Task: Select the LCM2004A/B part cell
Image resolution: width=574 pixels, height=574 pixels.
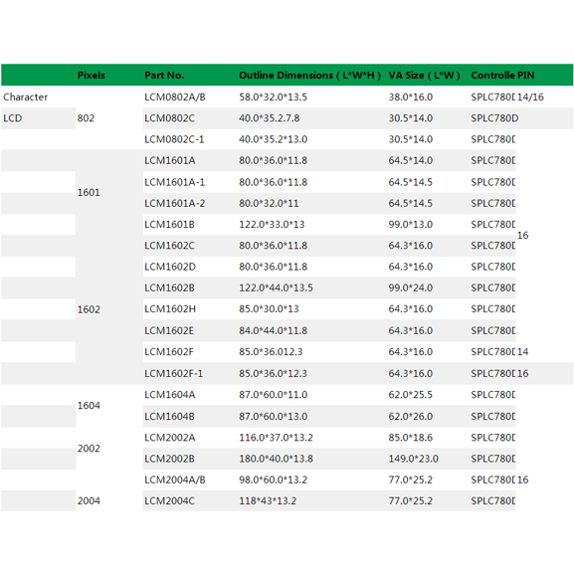Action: tap(175, 479)
